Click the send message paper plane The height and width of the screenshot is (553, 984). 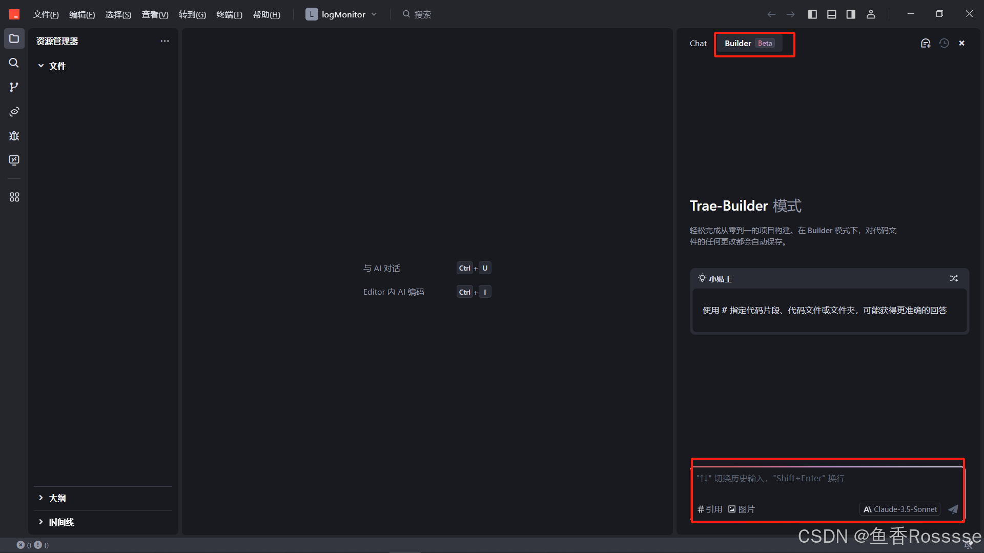pyautogui.click(x=953, y=509)
